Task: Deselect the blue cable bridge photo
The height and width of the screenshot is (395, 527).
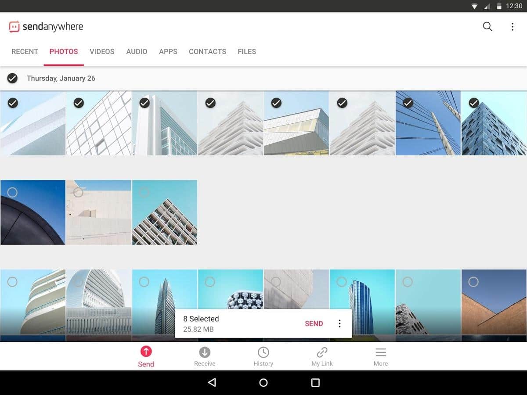Action: (408, 103)
